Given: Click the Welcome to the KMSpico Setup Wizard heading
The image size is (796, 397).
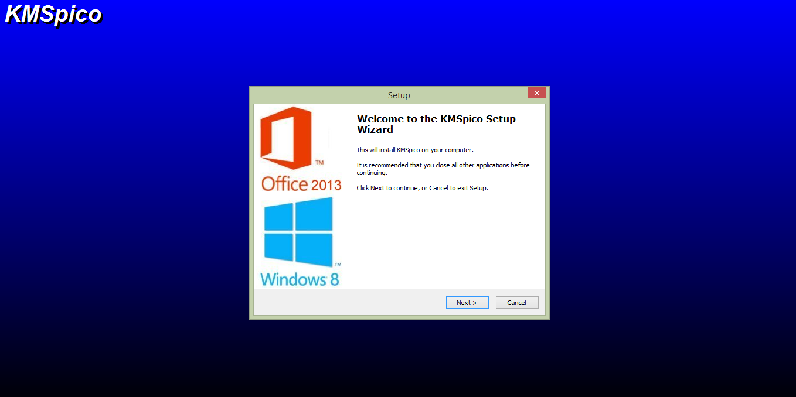Looking at the screenshot, I should click(437, 124).
